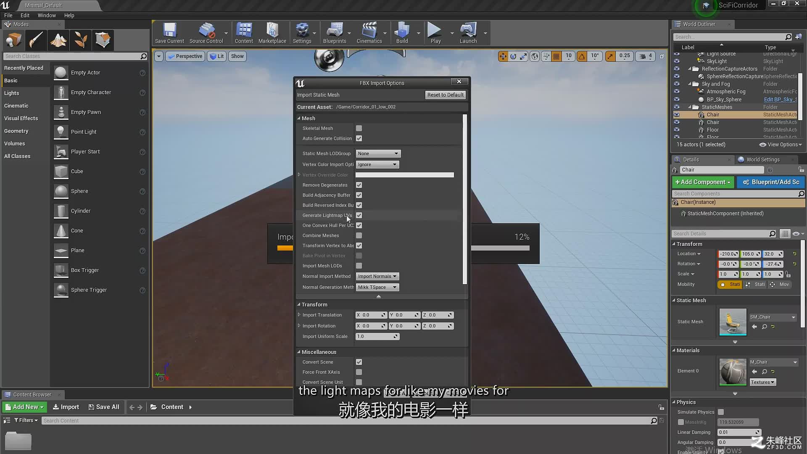Click the Vertex Override Color swatch
This screenshot has height=454, width=807.
pos(404,175)
